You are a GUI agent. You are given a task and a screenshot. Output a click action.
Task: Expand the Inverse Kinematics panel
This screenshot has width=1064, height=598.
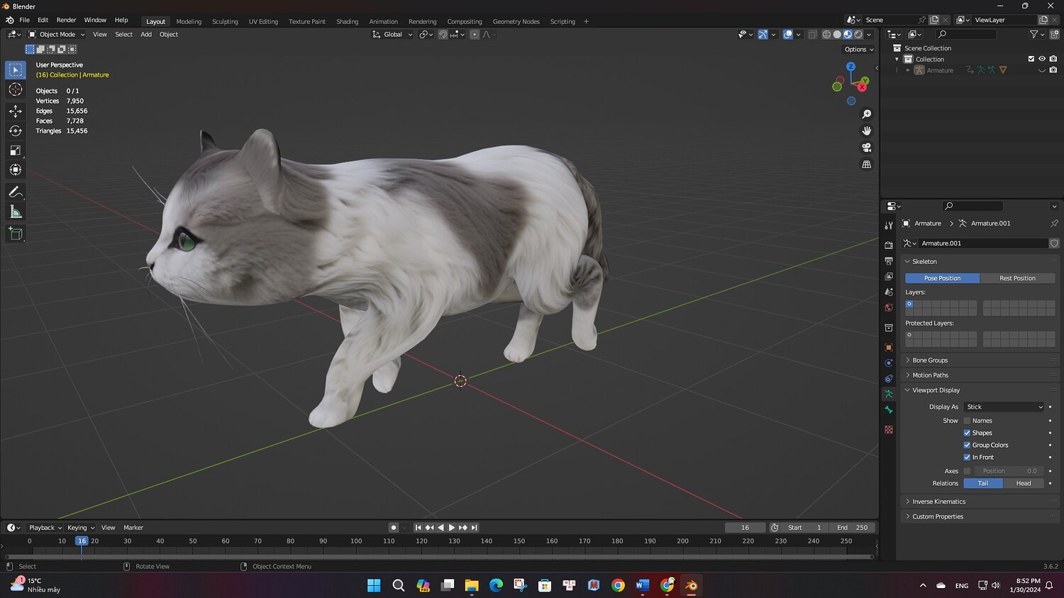(x=938, y=502)
